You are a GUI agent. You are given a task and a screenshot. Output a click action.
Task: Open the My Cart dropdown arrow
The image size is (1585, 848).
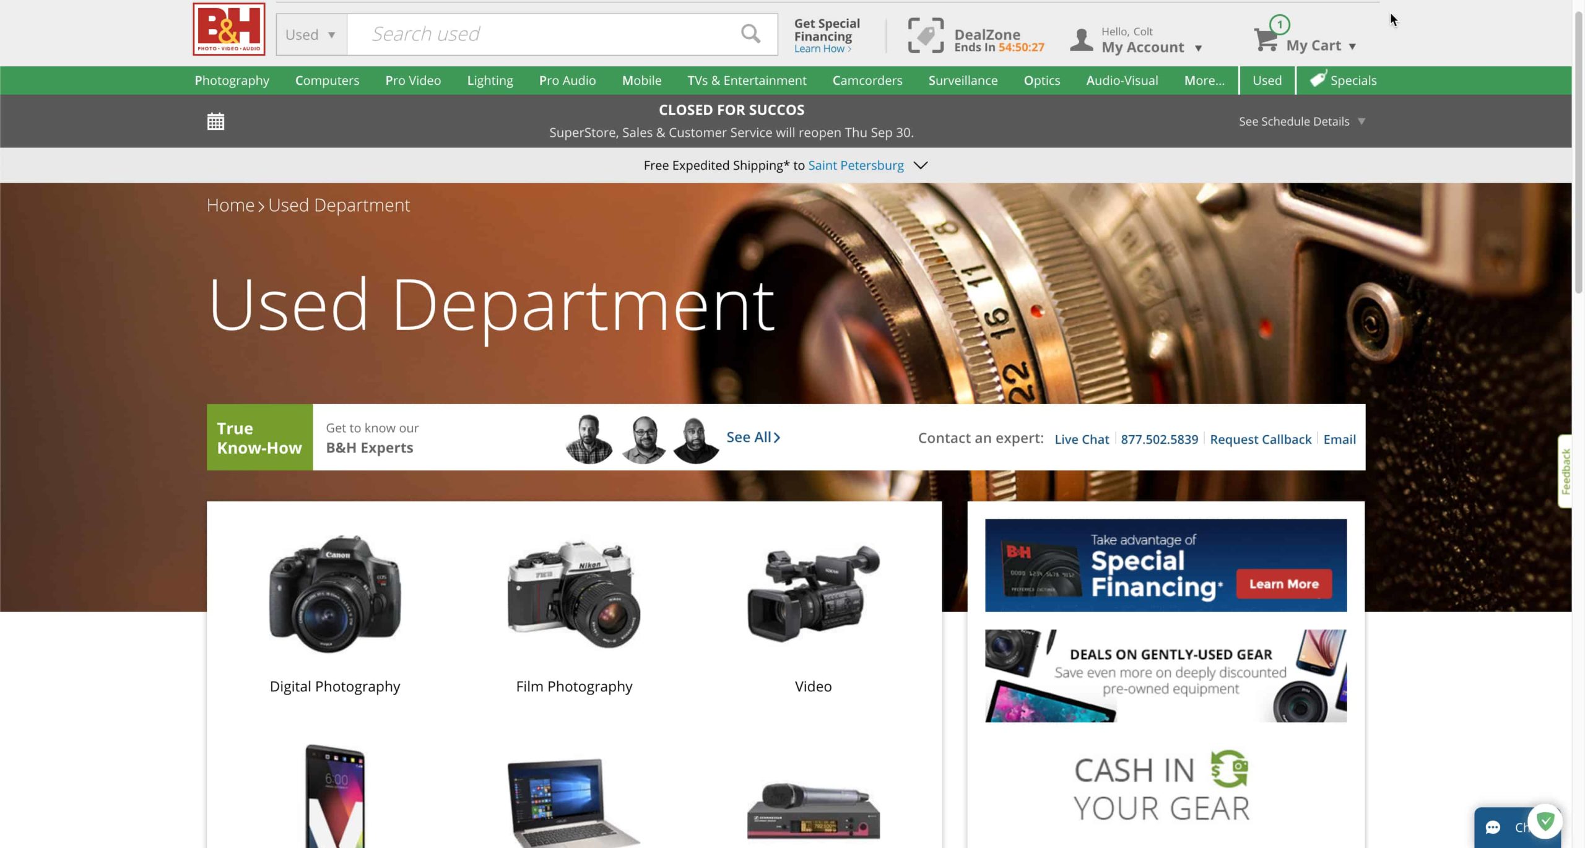pyautogui.click(x=1352, y=46)
